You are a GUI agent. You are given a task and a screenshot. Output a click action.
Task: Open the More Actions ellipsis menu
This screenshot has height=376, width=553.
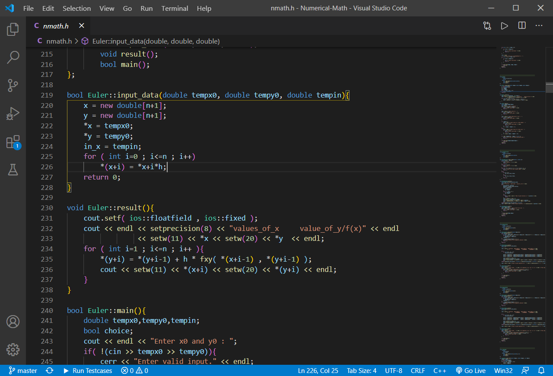click(539, 26)
